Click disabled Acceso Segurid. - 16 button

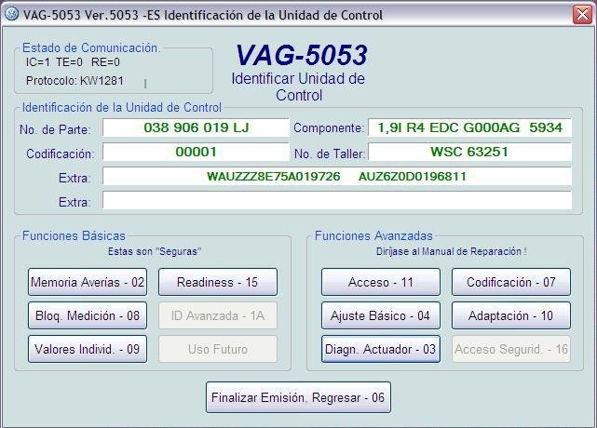pos(511,349)
